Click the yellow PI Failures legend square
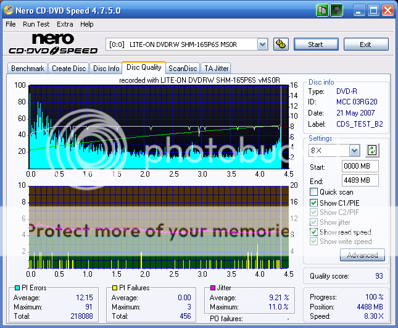 point(115,288)
